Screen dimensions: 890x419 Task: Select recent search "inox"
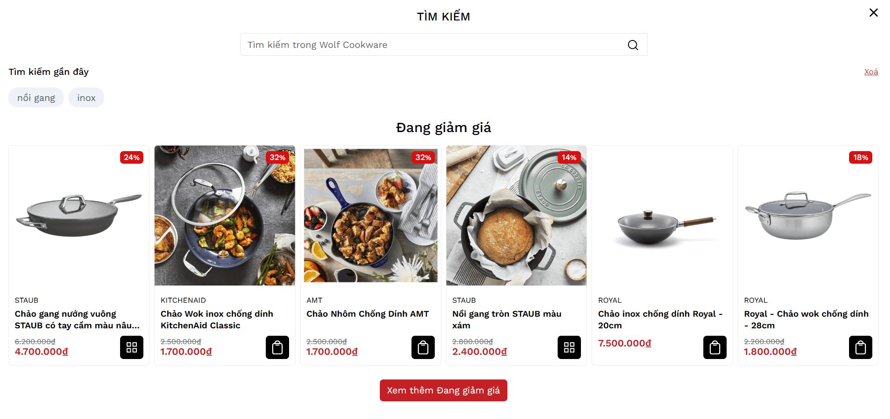[x=86, y=98]
